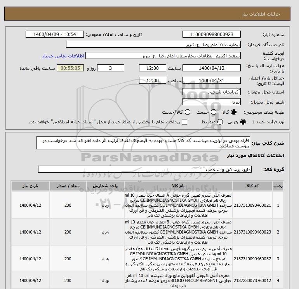Click the group A antiserum item name
Image resolution: width=299 pixels, height=289 pixels.
pos(178,205)
